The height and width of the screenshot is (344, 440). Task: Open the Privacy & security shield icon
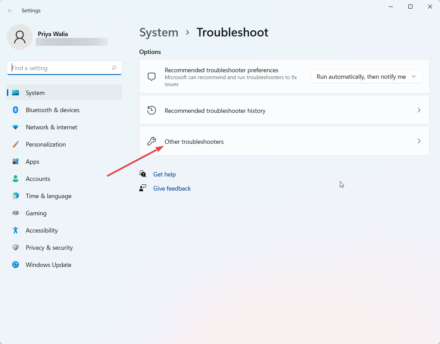coord(15,247)
